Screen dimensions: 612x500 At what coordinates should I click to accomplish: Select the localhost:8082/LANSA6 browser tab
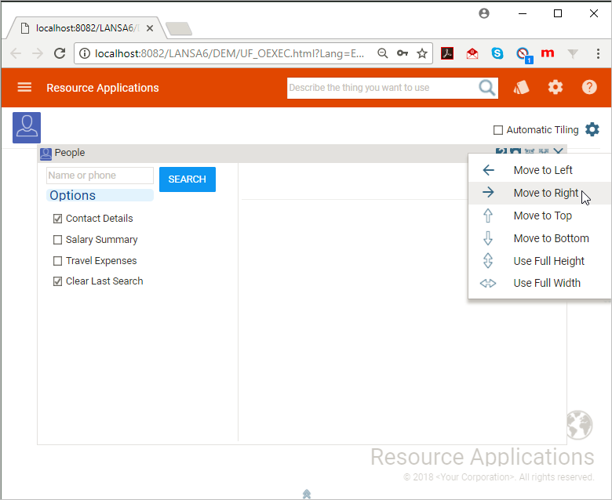[85, 28]
